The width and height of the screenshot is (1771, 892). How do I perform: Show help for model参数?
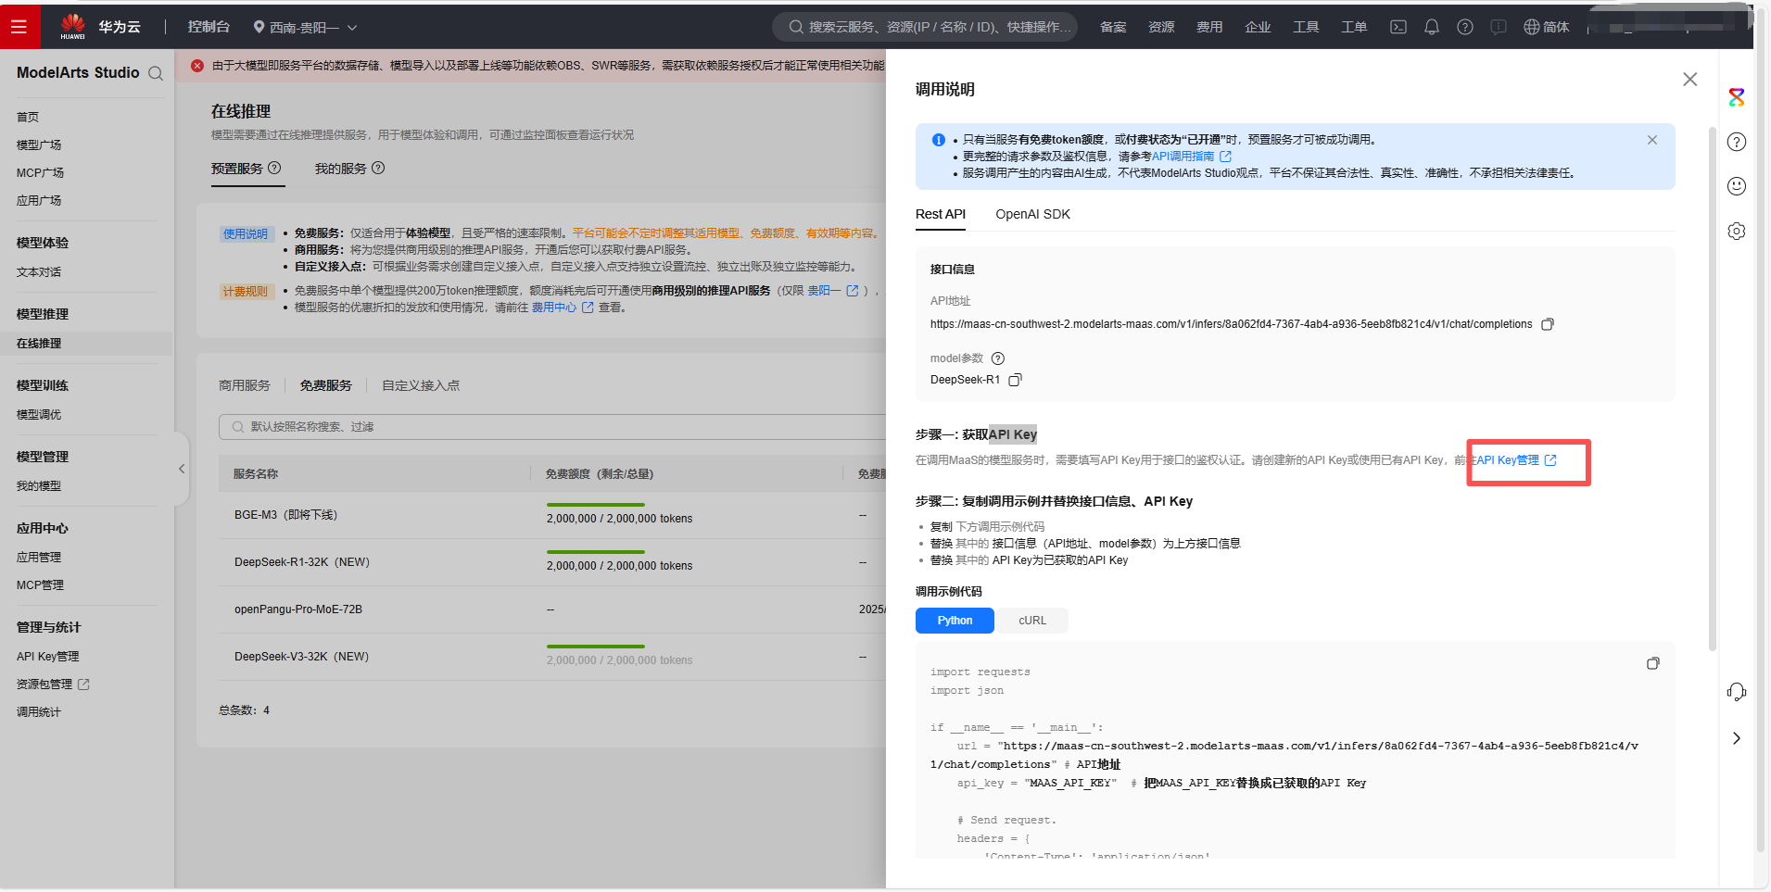point(998,358)
